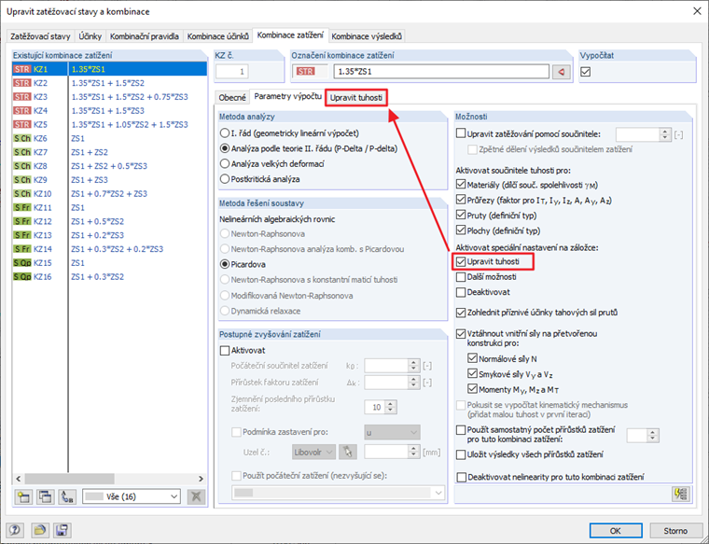
Task: Click the list scroll right arrow
Action: coord(201,479)
